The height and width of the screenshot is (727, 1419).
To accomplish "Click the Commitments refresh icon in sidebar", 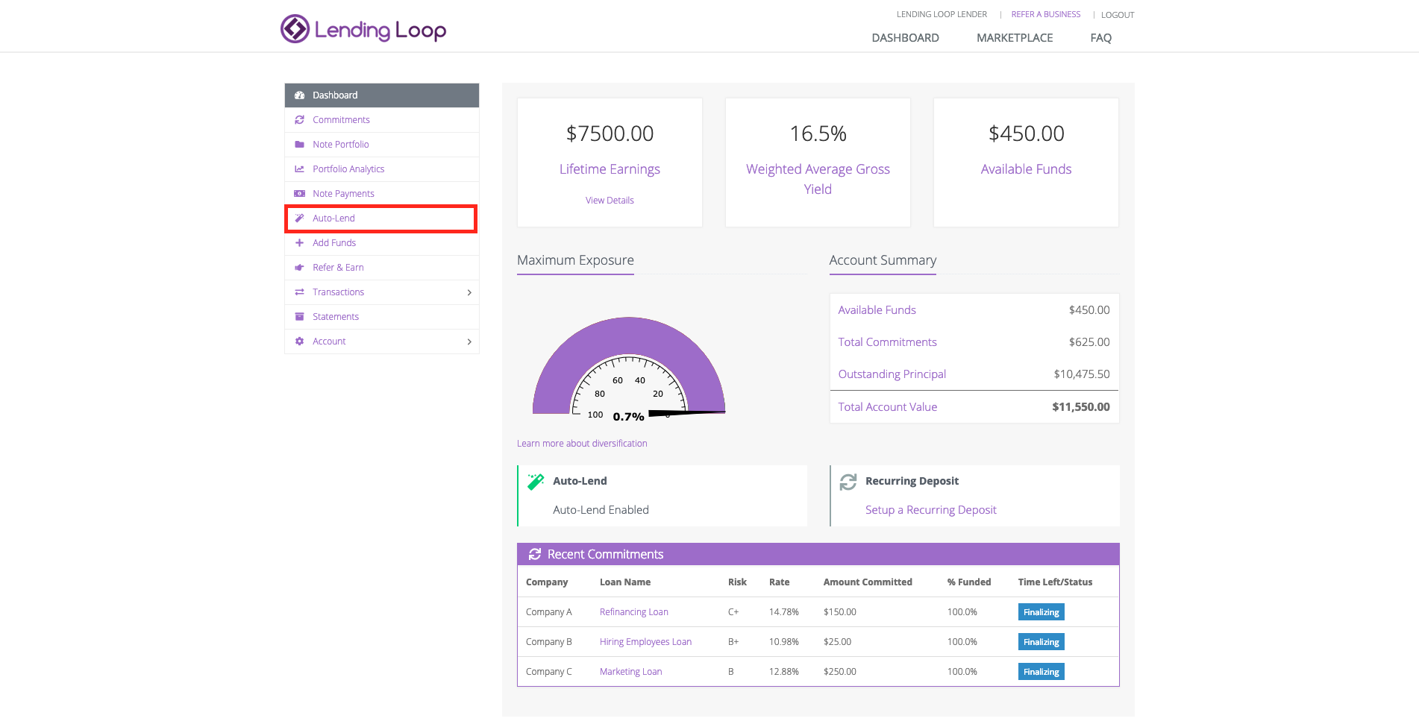I will coord(299,120).
